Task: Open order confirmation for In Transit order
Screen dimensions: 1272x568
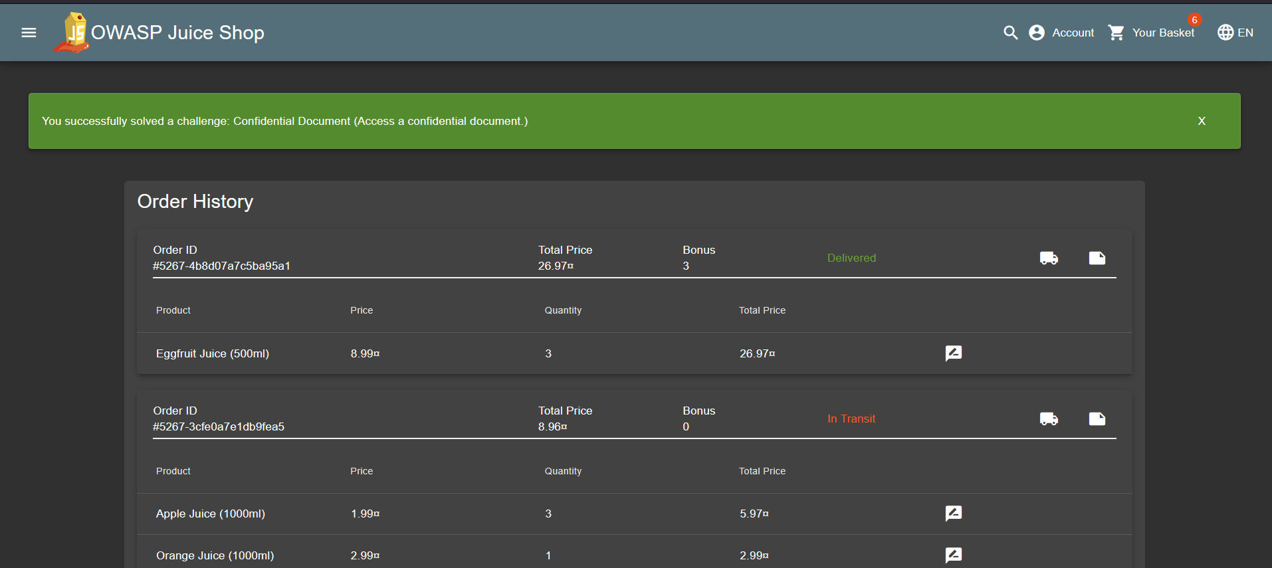Action: pos(1097,419)
